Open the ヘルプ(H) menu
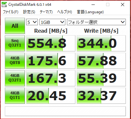The image size is (131, 119). [x=65, y=12]
